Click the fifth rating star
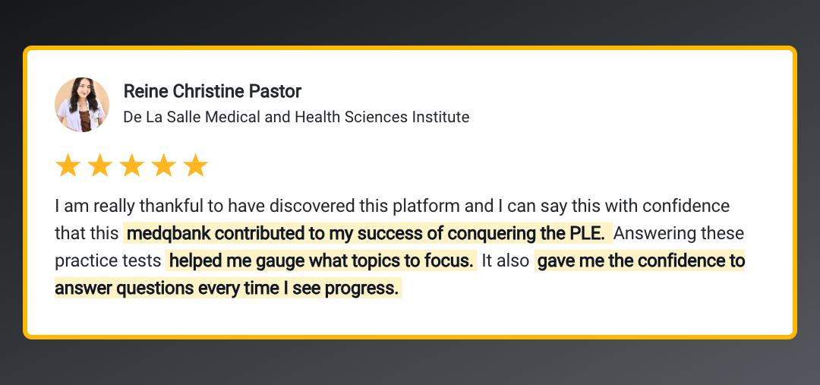This screenshot has width=820, height=385. click(196, 166)
